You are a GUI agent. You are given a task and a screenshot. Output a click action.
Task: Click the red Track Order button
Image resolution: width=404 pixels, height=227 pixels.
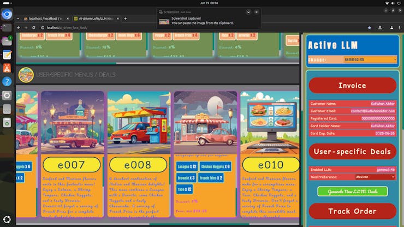click(353, 211)
